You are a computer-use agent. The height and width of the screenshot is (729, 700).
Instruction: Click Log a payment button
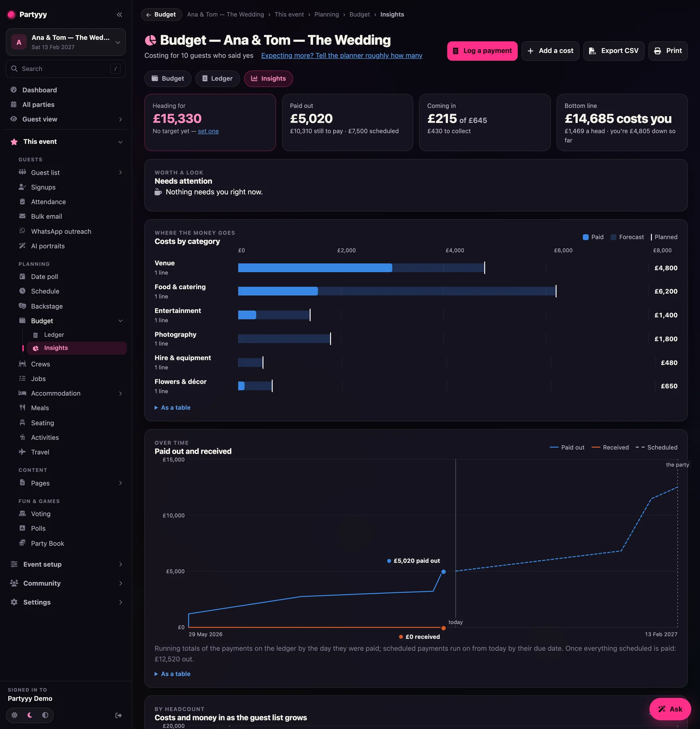coord(482,51)
